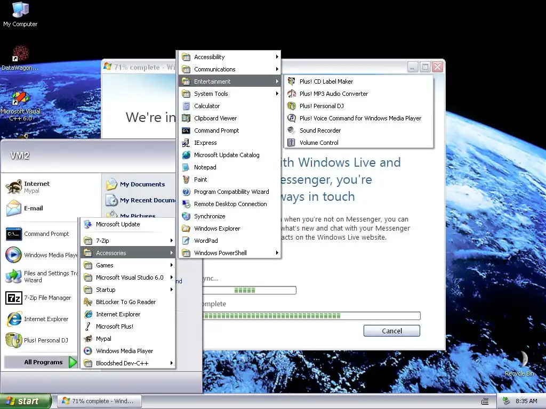This screenshot has height=409, width=546.
Task: Open pinned Internet Explorer entry
Action: (41, 319)
